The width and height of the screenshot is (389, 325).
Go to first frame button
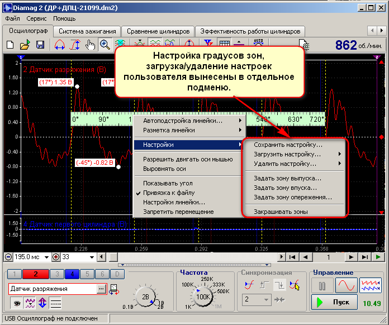pos(292,257)
